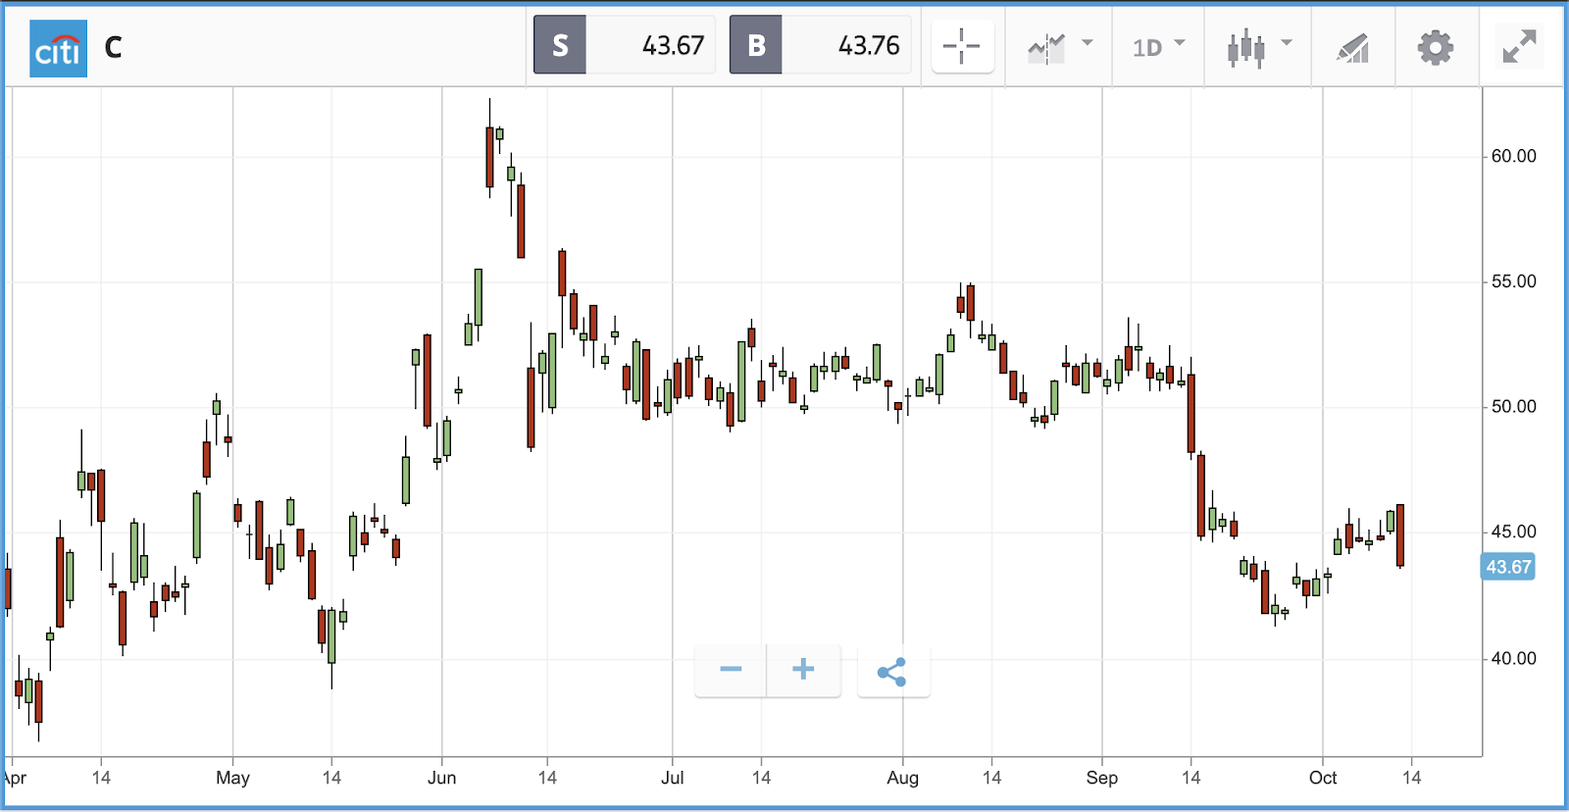Click the last red candlestick in October

click(x=1400, y=534)
